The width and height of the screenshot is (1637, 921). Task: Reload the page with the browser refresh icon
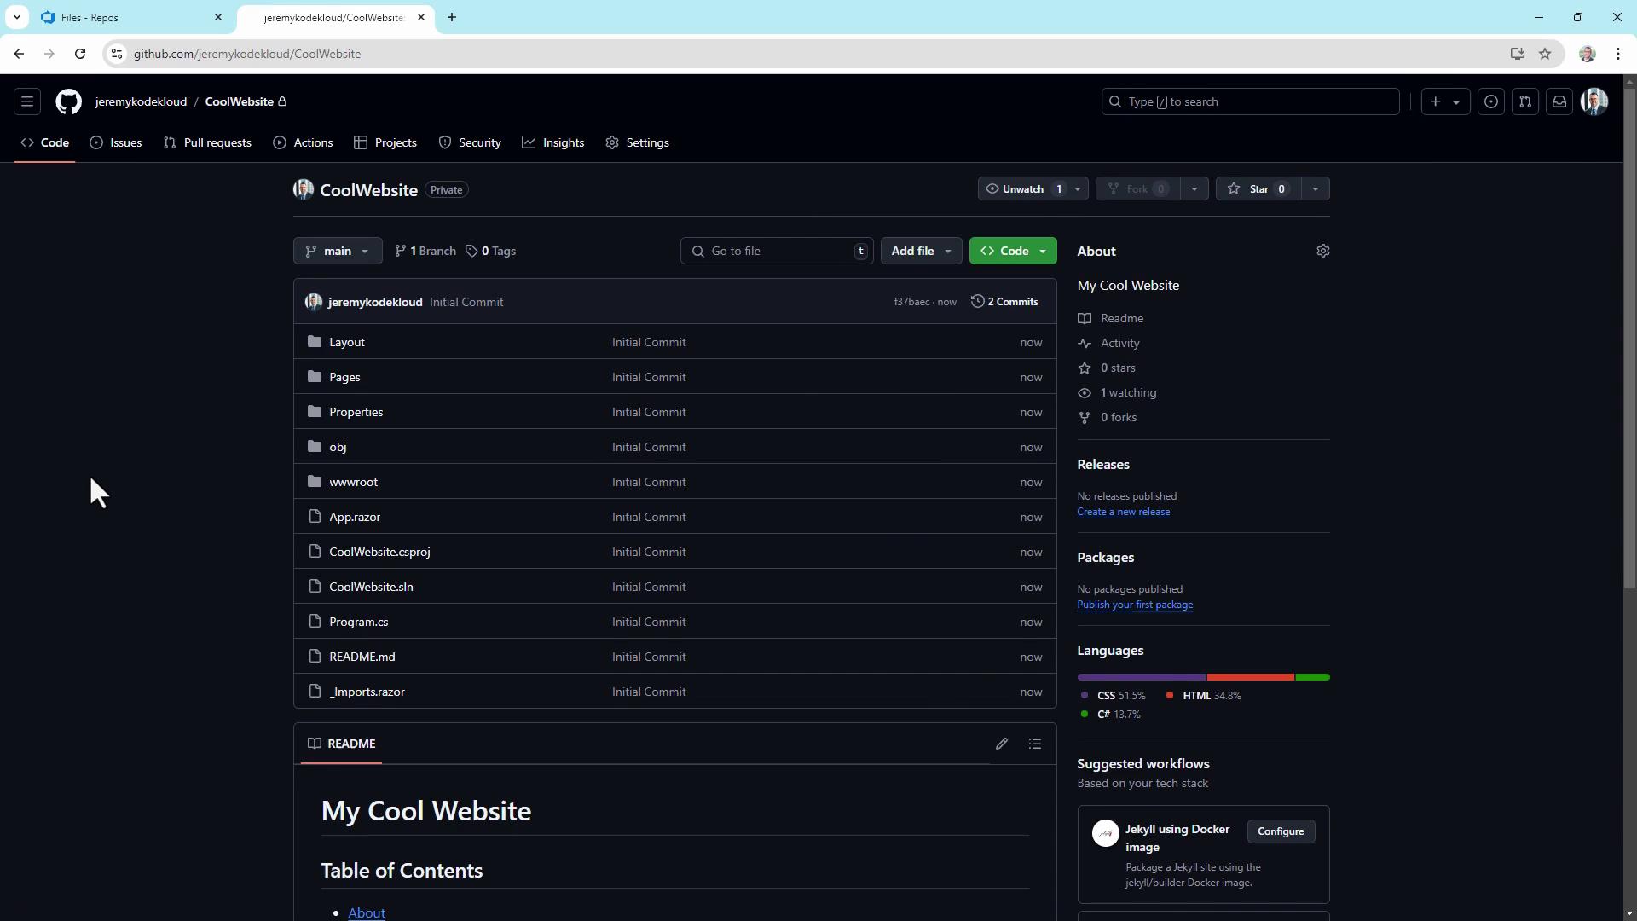[x=80, y=54]
